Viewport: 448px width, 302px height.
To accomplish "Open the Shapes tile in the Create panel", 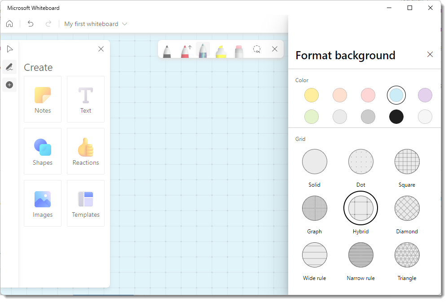I will [x=43, y=151].
